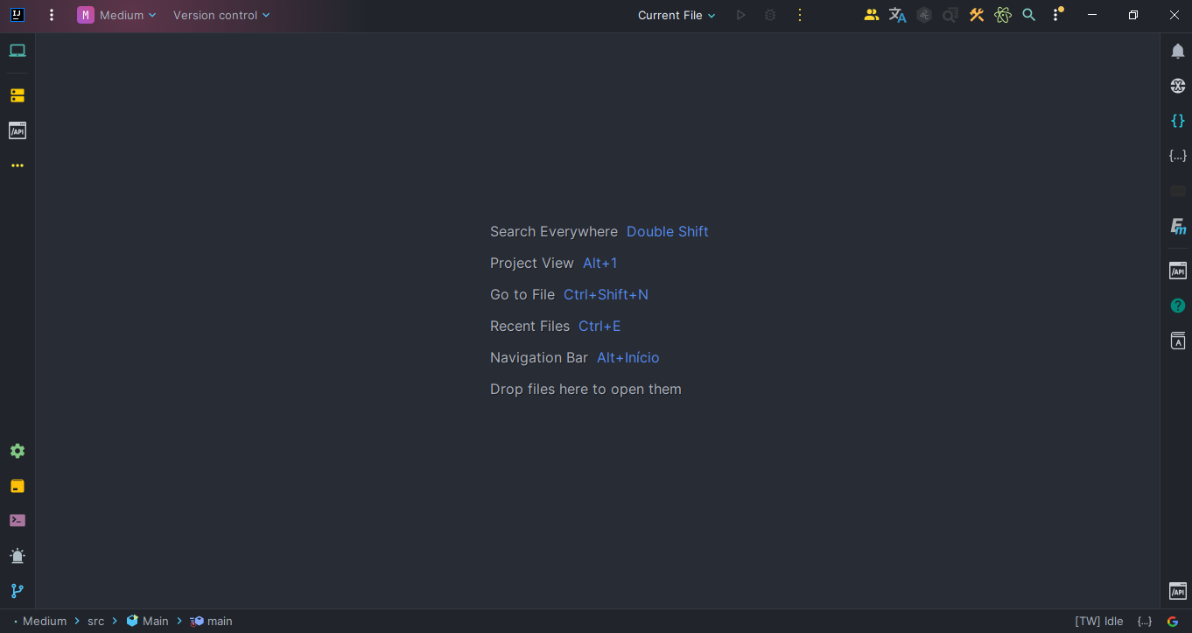Open API tool window in left sidebar
The height and width of the screenshot is (633, 1192).
[18, 130]
